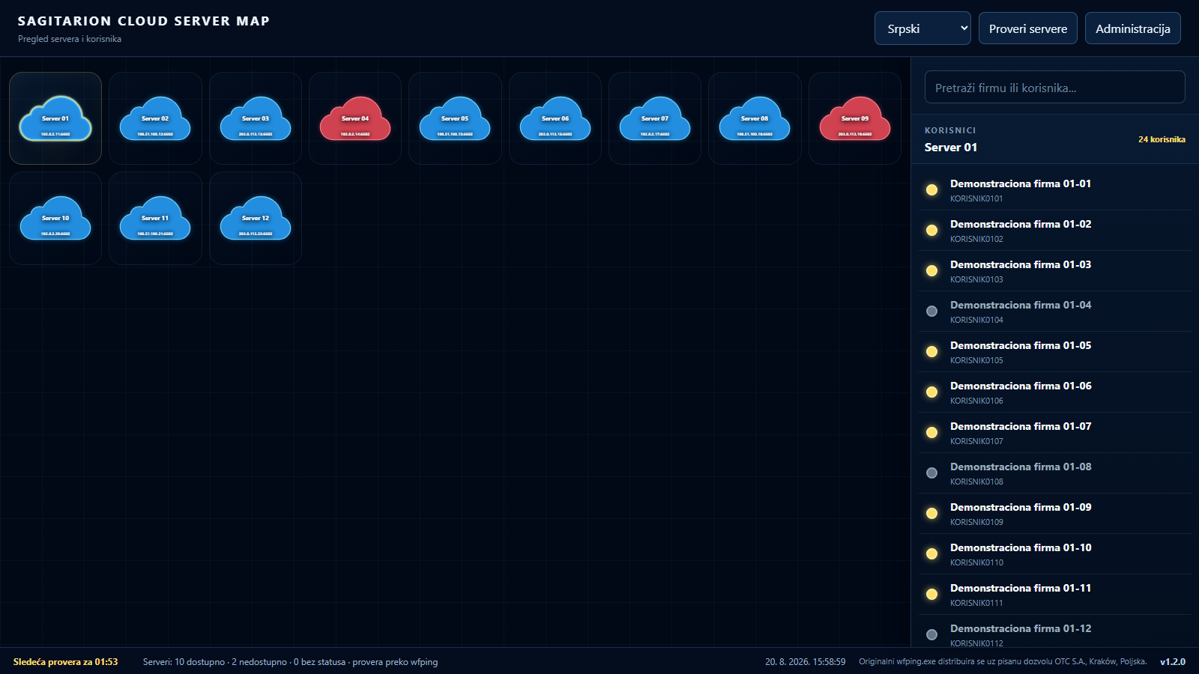Click the Server 05 cloud icon

coord(455,118)
